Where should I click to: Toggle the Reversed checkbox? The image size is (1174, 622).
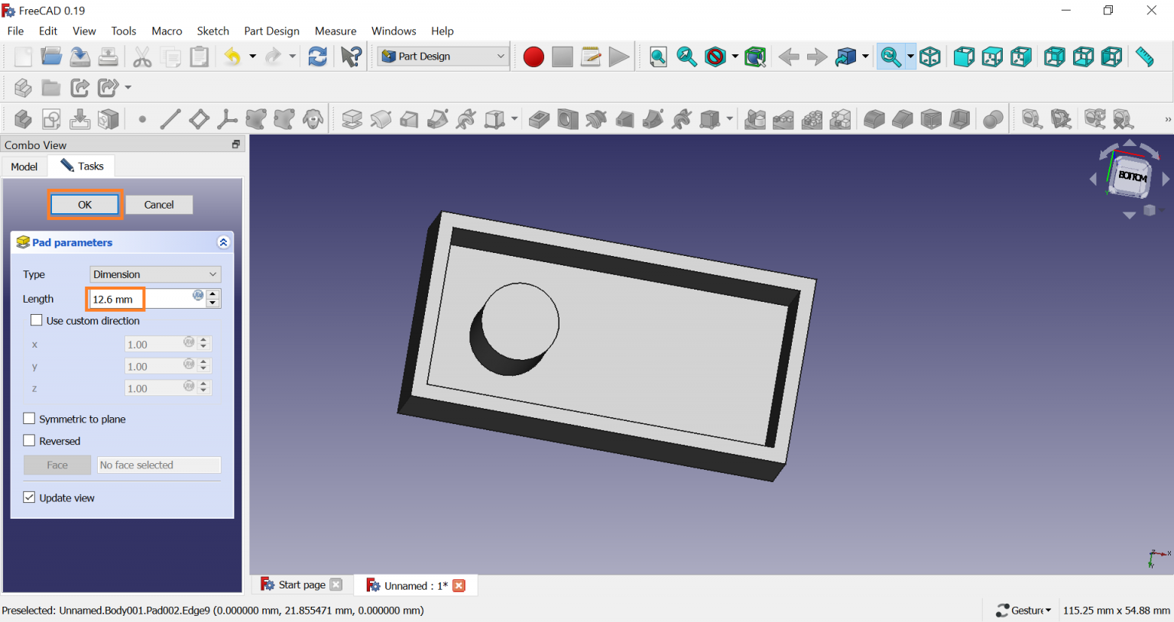pyautogui.click(x=30, y=441)
